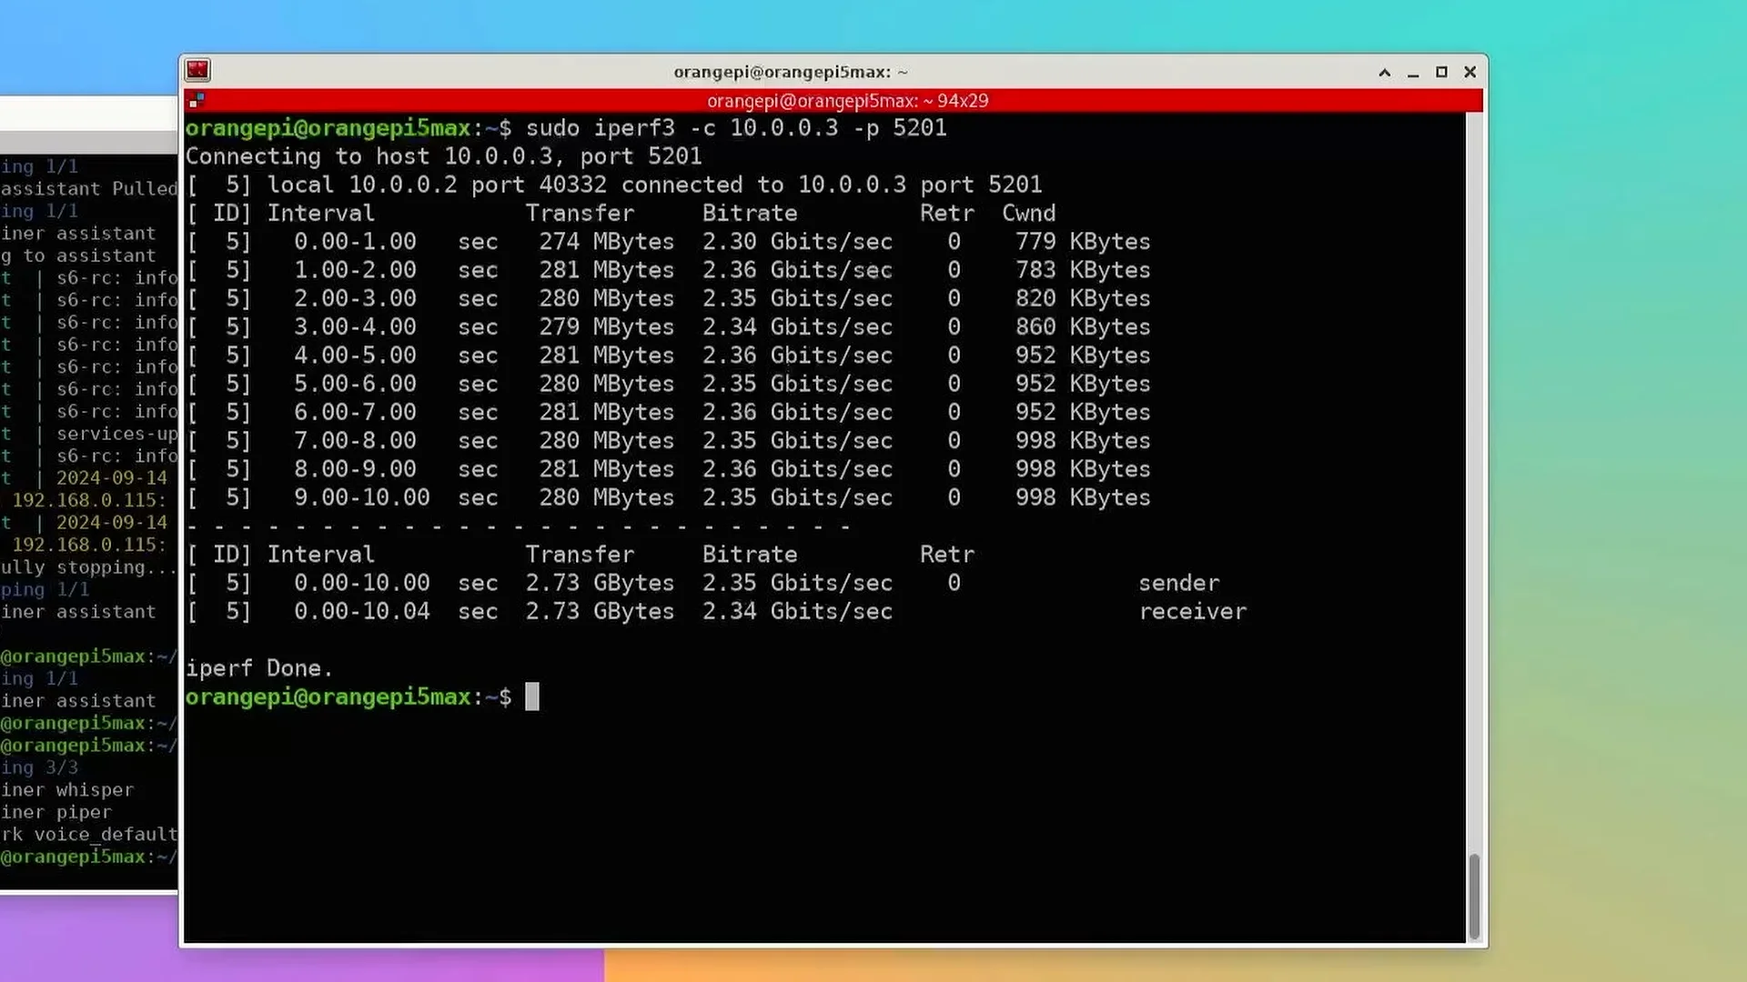Click the roll-up (shade) window arrow button

coord(1385,72)
